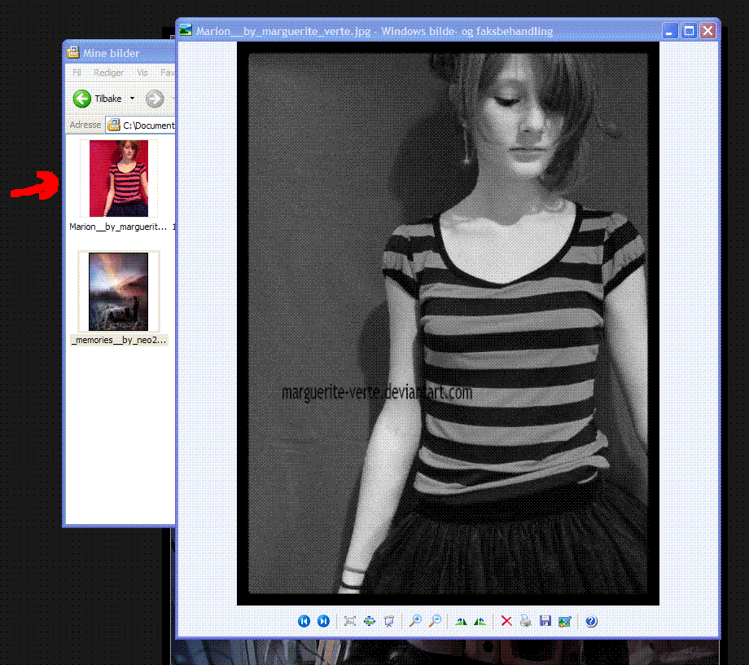Print the current picture
The image size is (749, 665).
click(525, 621)
